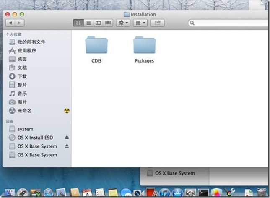Open Trash in the Dock
270x198 pixels.
[x=261, y=193]
